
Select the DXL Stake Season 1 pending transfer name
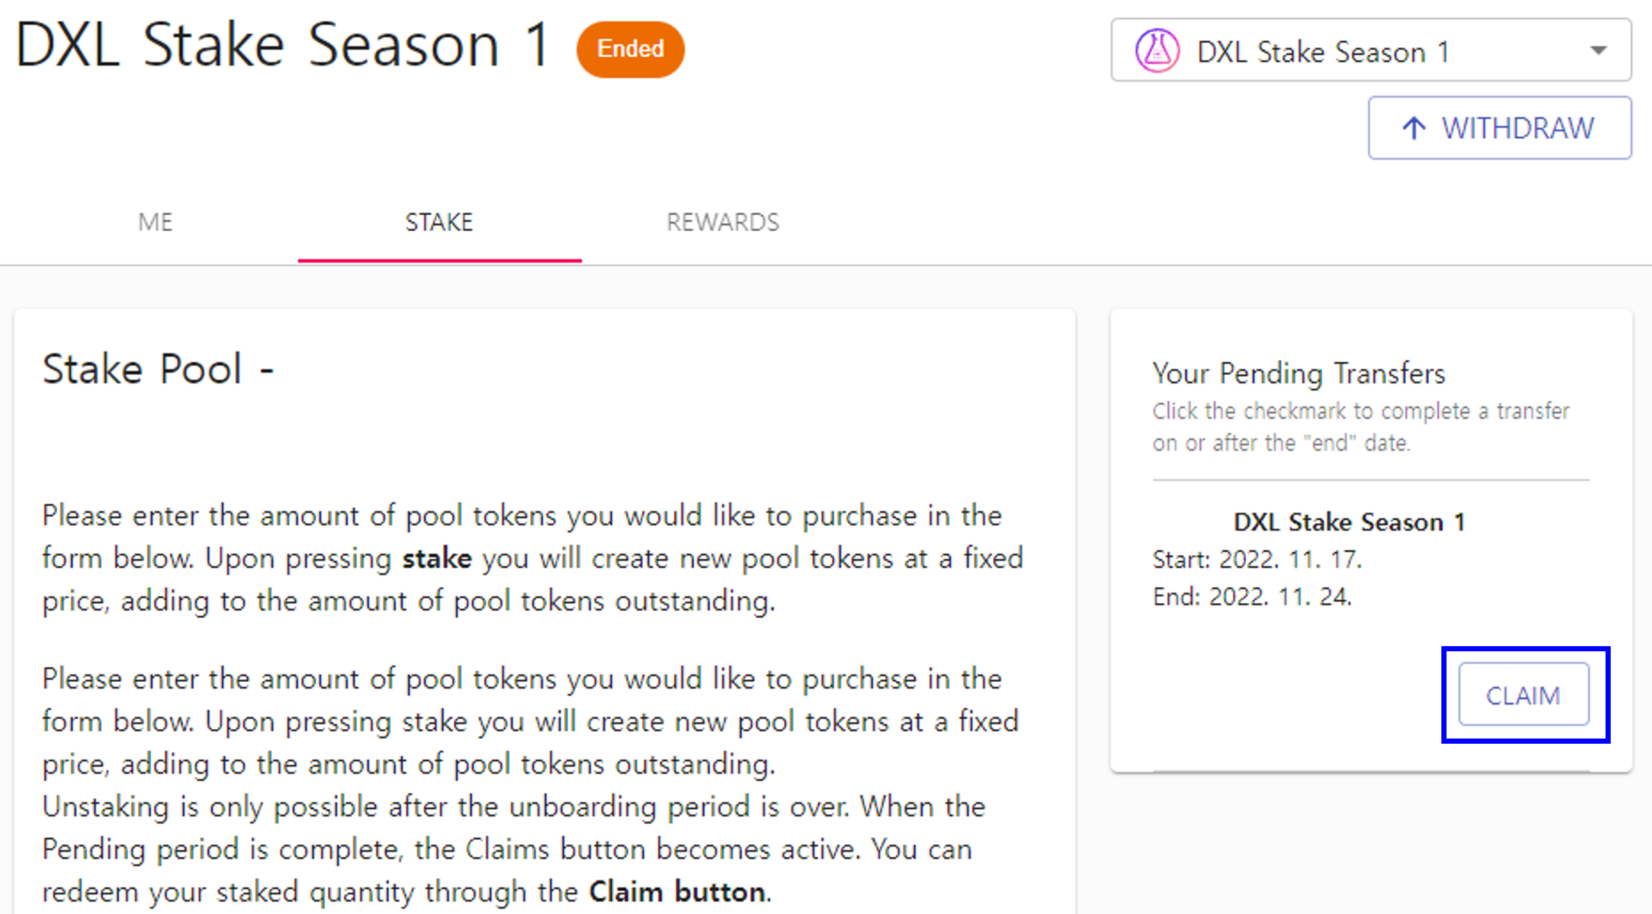click(x=1349, y=522)
